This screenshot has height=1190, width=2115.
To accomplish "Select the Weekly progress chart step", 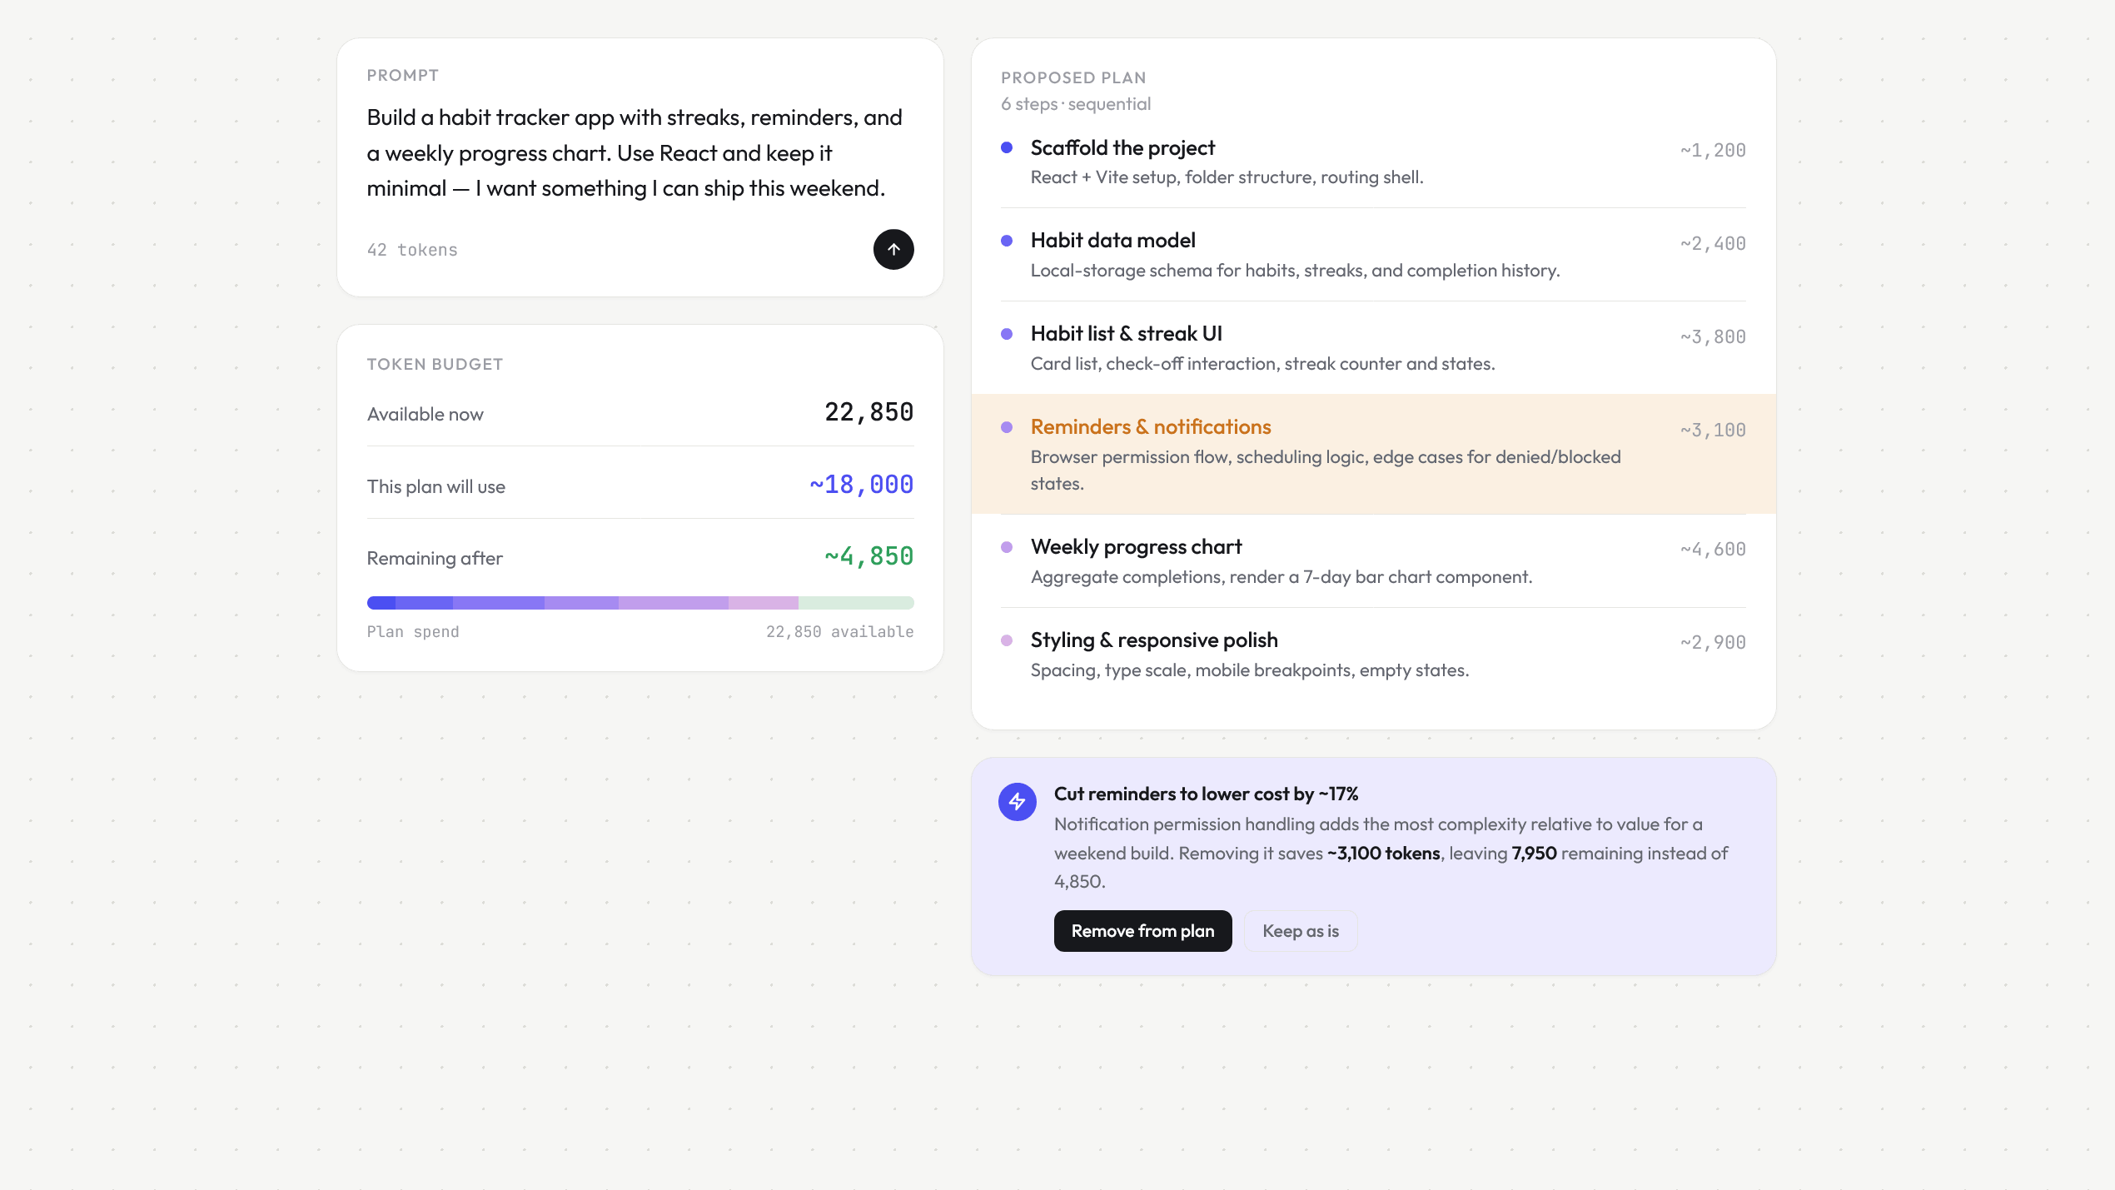I will 1373,561.
